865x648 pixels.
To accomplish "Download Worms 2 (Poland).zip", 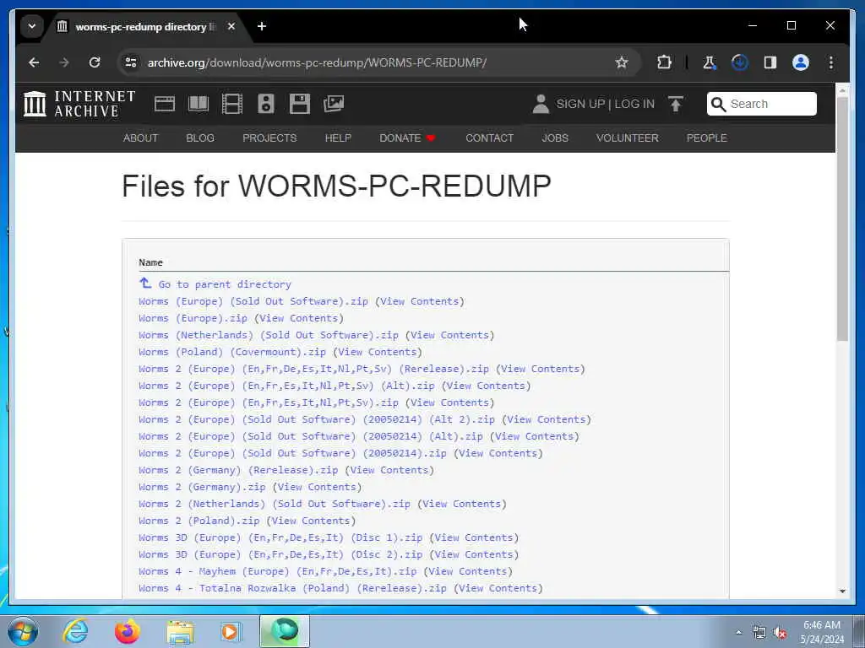I will tap(199, 521).
